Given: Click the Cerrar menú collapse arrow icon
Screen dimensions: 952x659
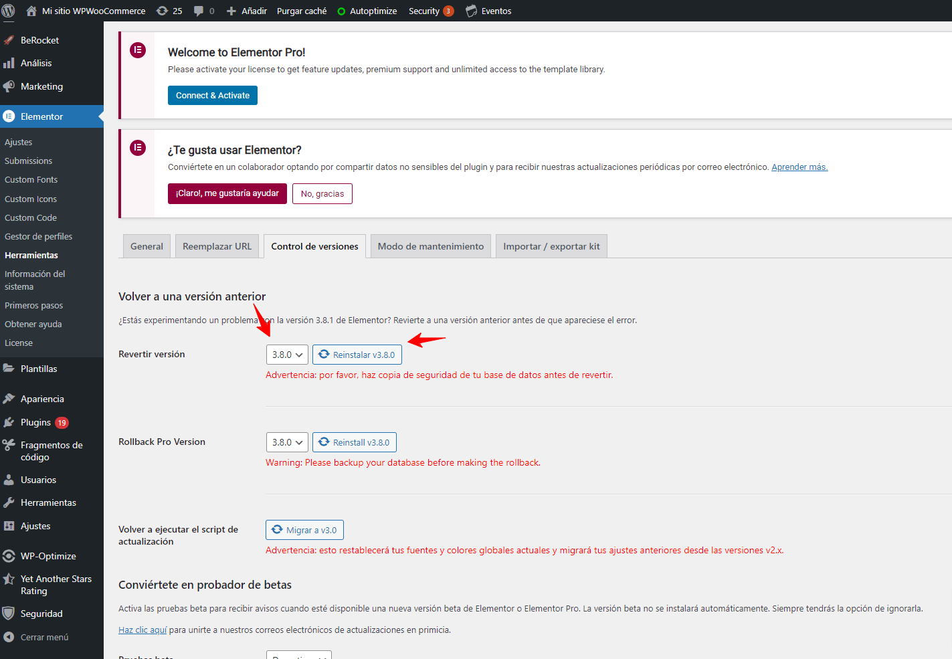Looking at the screenshot, I should [9, 637].
